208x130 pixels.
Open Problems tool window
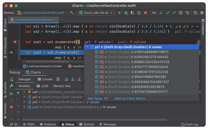click(48, 124)
